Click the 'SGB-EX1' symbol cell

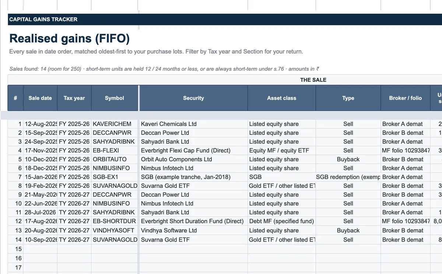(115, 177)
